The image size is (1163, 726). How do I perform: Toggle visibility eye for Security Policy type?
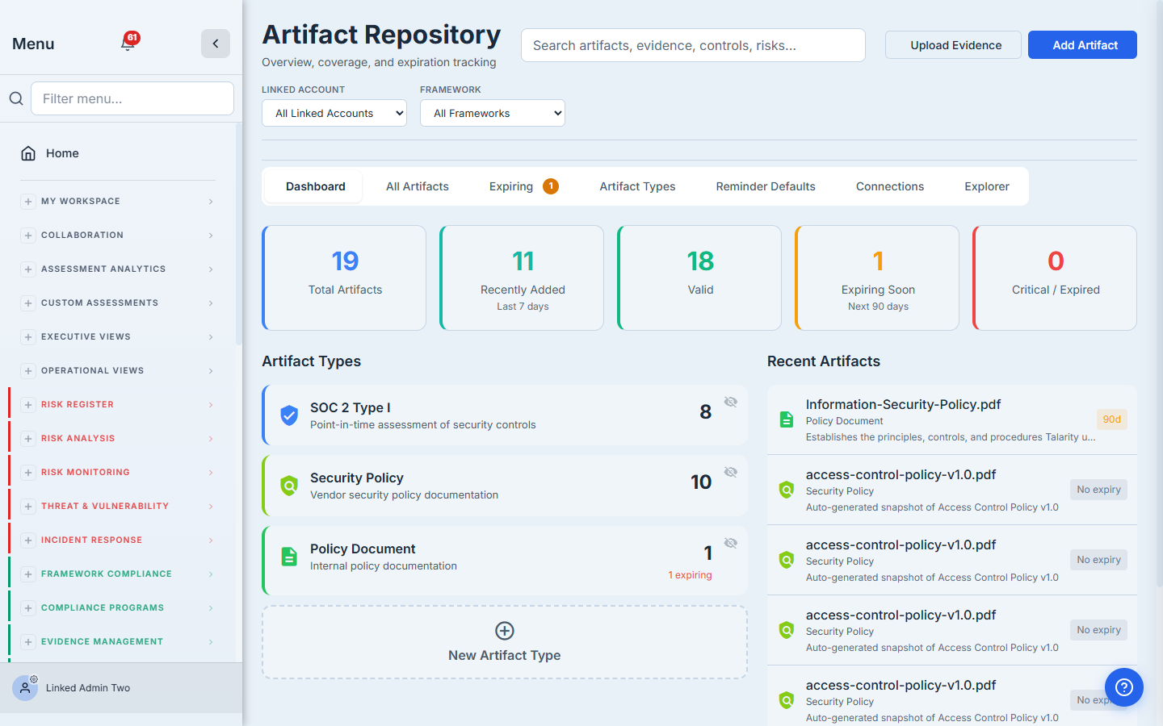click(x=731, y=472)
